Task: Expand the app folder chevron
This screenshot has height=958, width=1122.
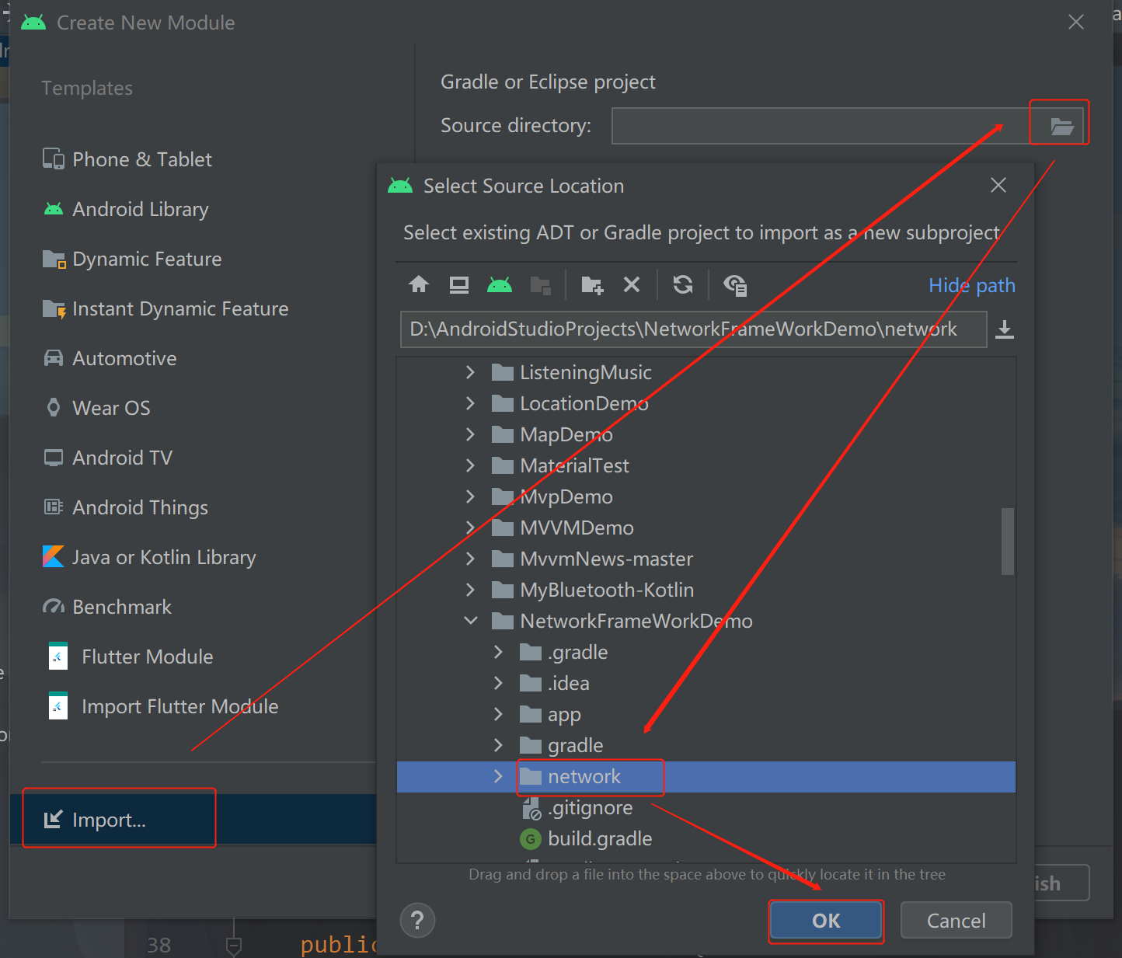Action: [498, 714]
